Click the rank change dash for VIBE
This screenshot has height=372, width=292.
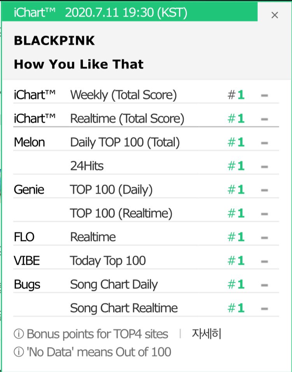(x=264, y=261)
